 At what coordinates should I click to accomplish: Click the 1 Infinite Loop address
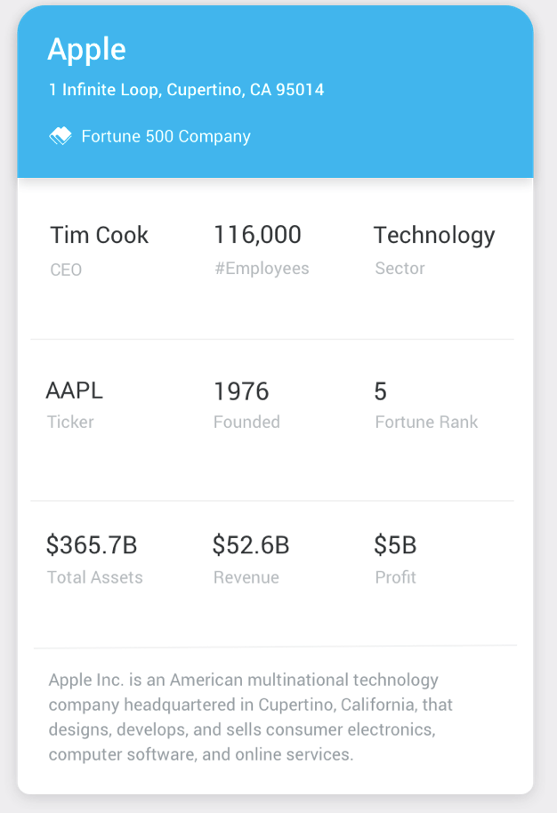(x=186, y=90)
